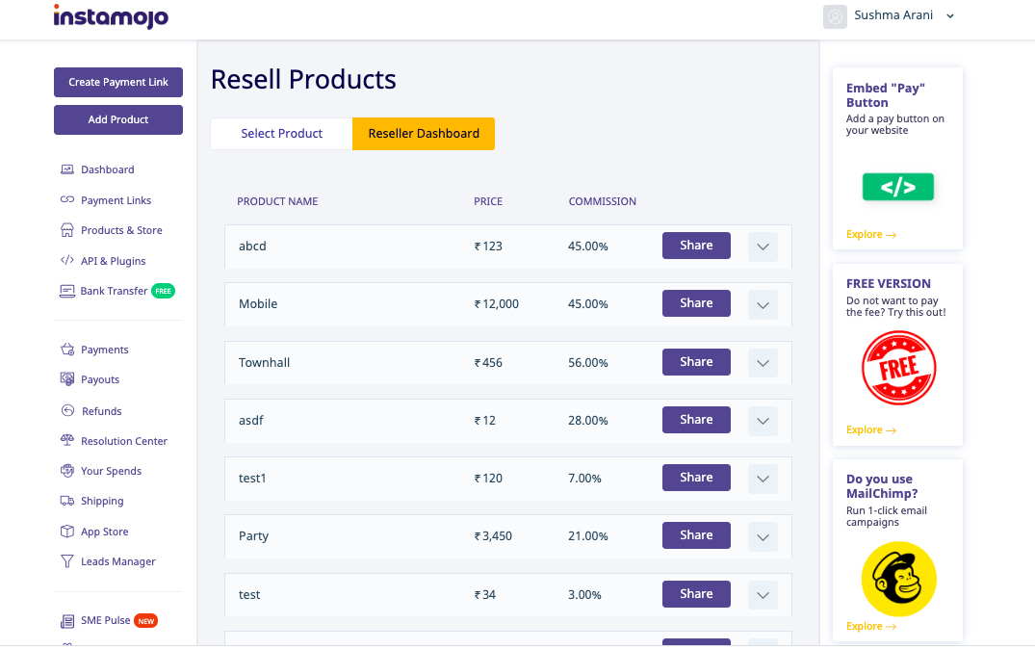This screenshot has height=649, width=1035.
Task: Select Payment Links in the sidebar
Action: point(116,200)
